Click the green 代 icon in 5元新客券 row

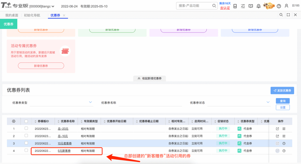click(x=240, y=151)
